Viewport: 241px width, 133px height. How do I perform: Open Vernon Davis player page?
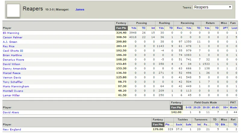click(x=12, y=78)
